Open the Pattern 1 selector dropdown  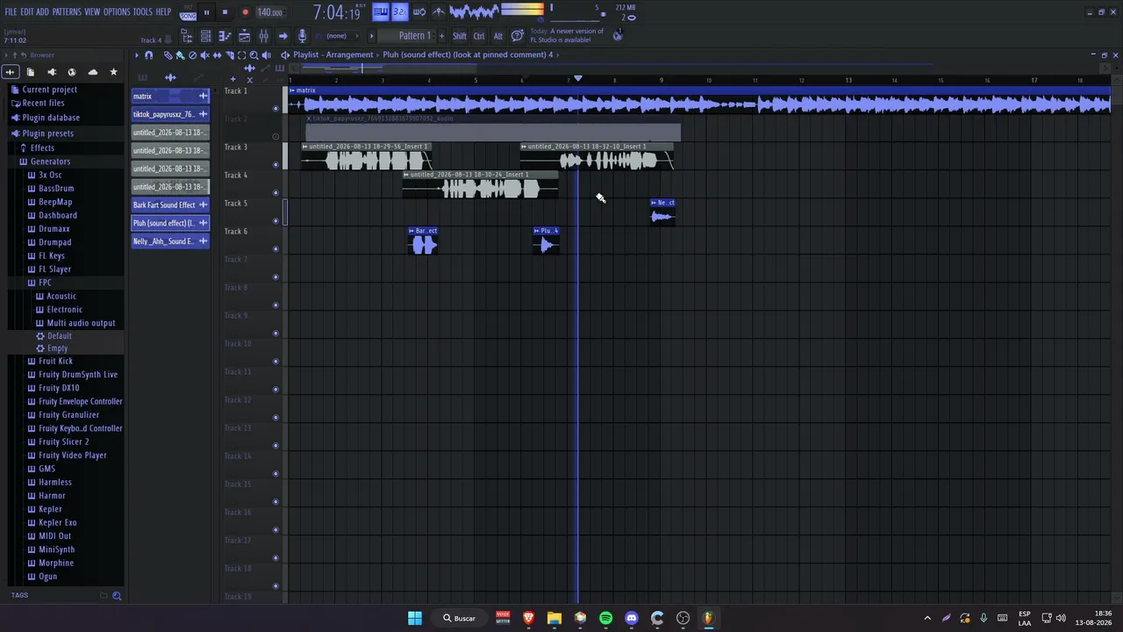pyautogui.click(x=407, y=36)
